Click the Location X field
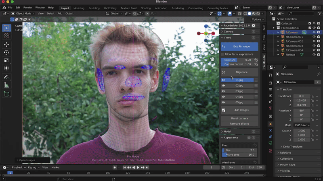323x181 pixels. point(302,96)
